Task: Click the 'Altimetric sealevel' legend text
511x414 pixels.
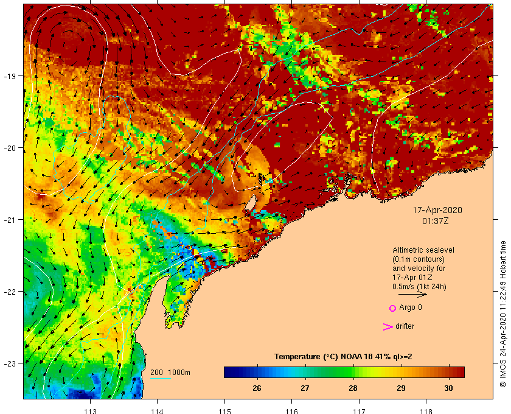Action: coord(423,250)
